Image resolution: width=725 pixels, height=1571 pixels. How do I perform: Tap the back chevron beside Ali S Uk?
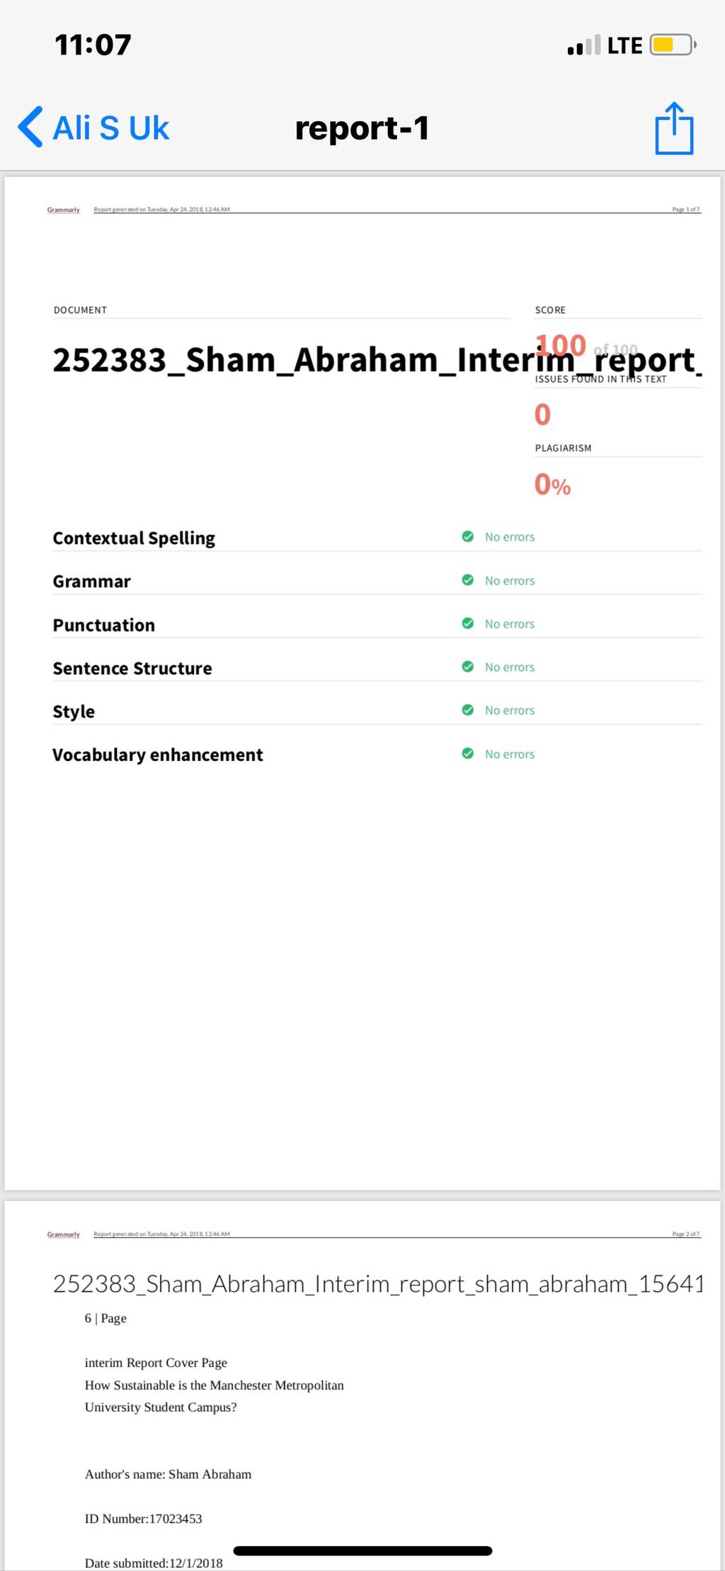click(30, 128)
